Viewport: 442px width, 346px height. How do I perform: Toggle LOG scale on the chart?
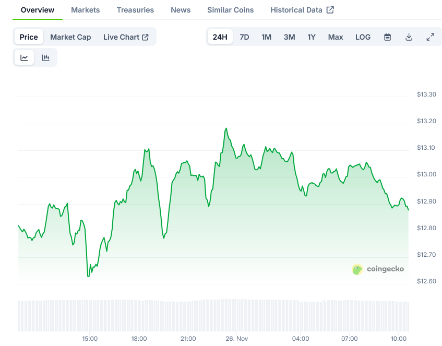coord(363,37)
